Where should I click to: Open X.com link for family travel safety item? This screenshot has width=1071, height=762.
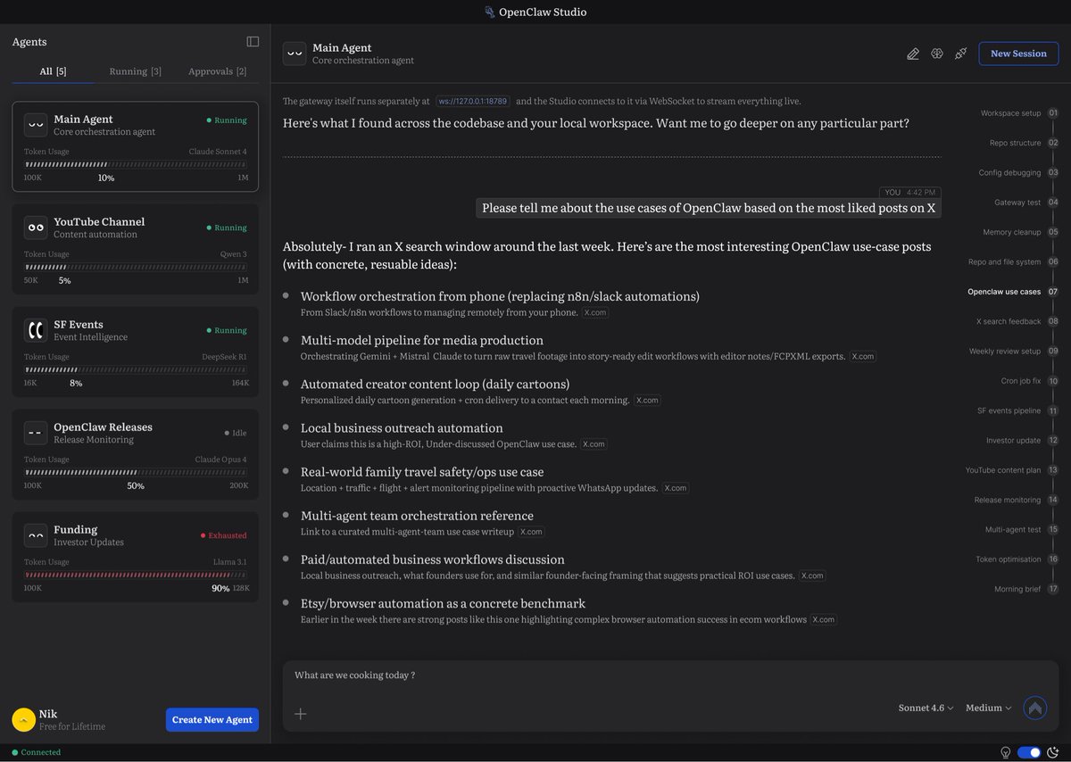pos(676,488)
